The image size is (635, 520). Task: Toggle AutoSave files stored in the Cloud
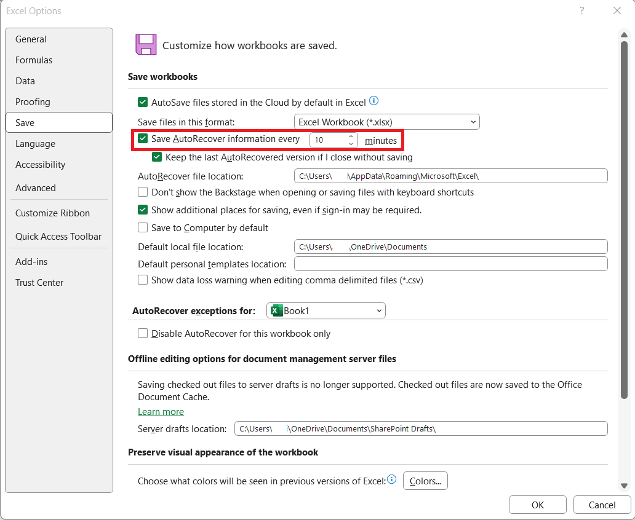point(143,102)
